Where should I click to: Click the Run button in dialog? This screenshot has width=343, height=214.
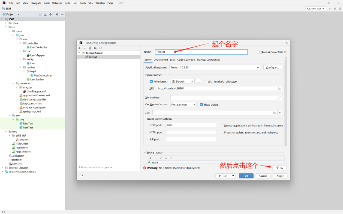pos(223,176)
